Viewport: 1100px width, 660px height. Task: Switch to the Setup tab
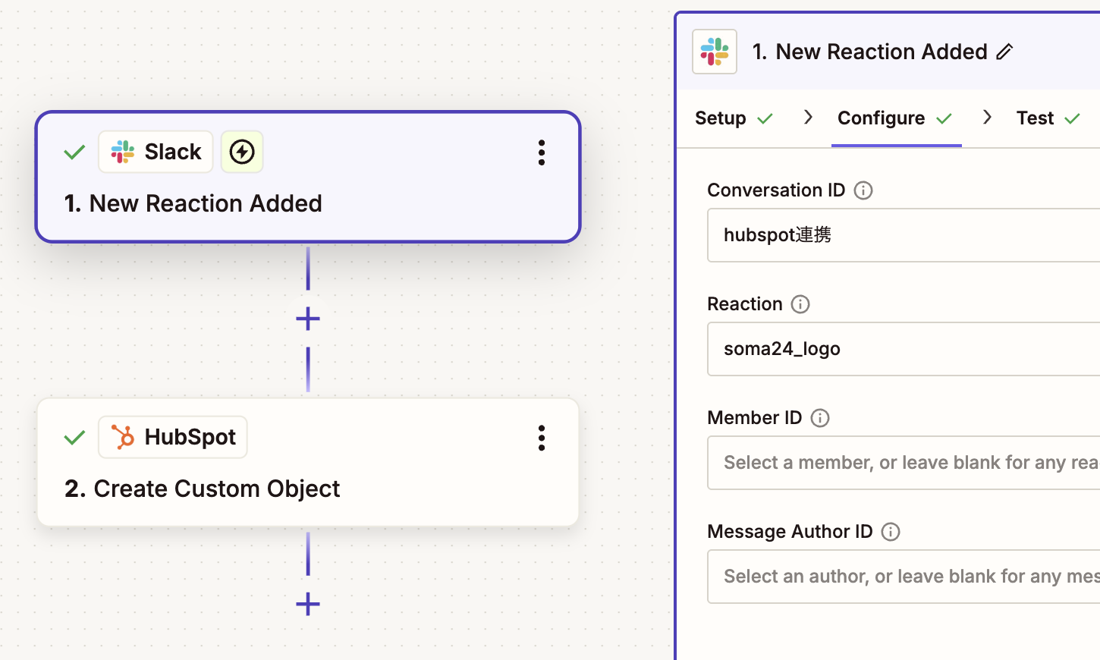point(734,118)
